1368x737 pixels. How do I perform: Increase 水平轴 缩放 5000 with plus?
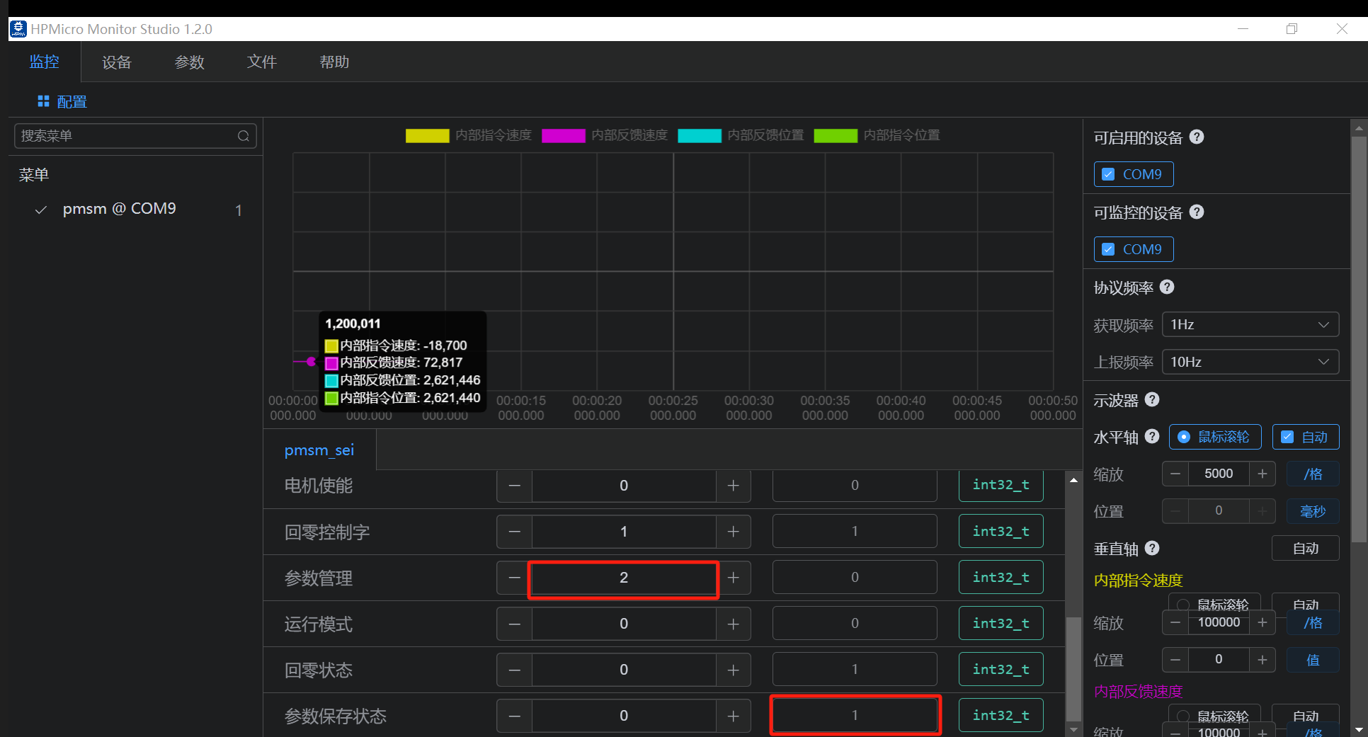tap(1262, 474)
